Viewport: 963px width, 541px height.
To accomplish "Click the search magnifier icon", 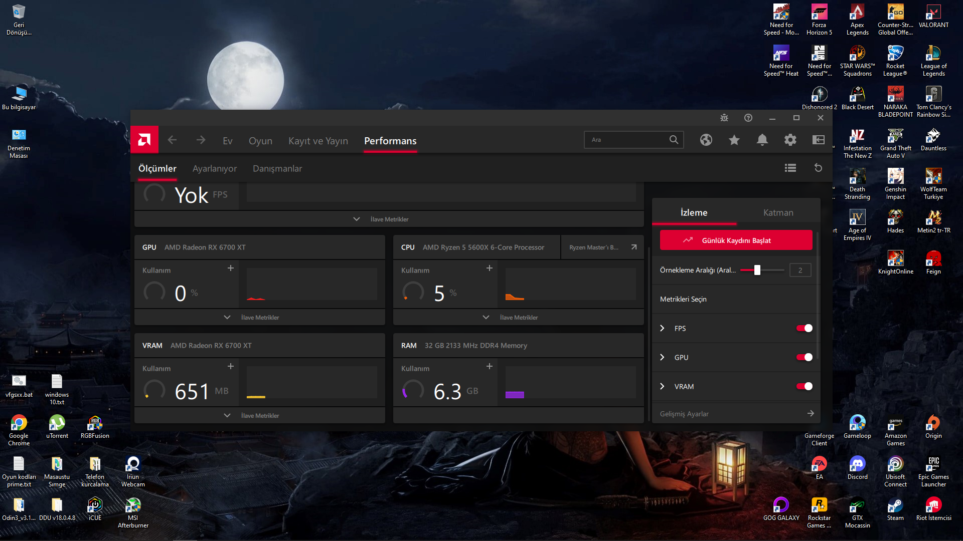I will (674, 140).
